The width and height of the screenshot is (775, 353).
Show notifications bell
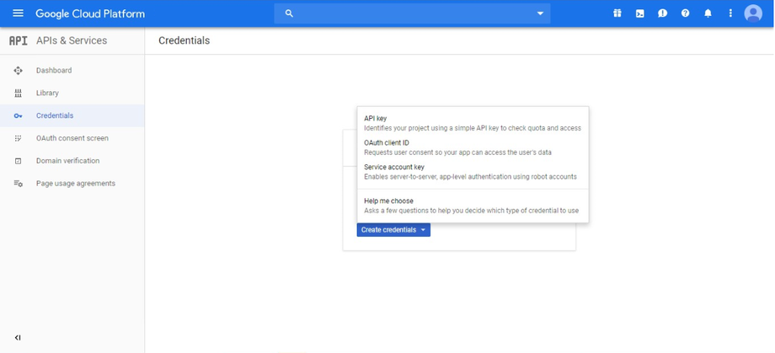click(x=708, y=13)
